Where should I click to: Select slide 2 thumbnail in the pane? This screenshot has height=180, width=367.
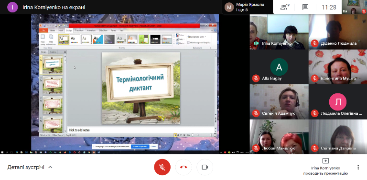click(53, 85)
